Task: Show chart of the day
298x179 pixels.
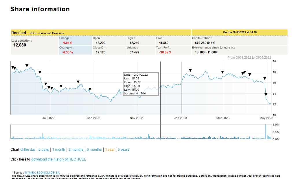Action: click(x=28, y=150)
